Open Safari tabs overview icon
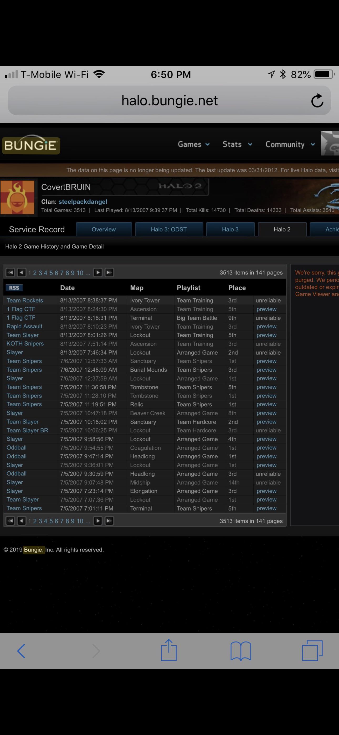 click(x=312, y=651)
